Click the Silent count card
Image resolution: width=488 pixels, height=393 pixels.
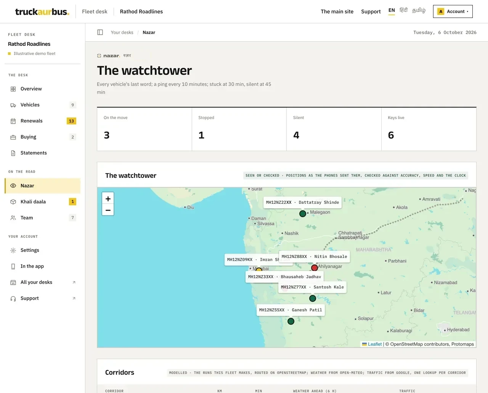(334, 129)
